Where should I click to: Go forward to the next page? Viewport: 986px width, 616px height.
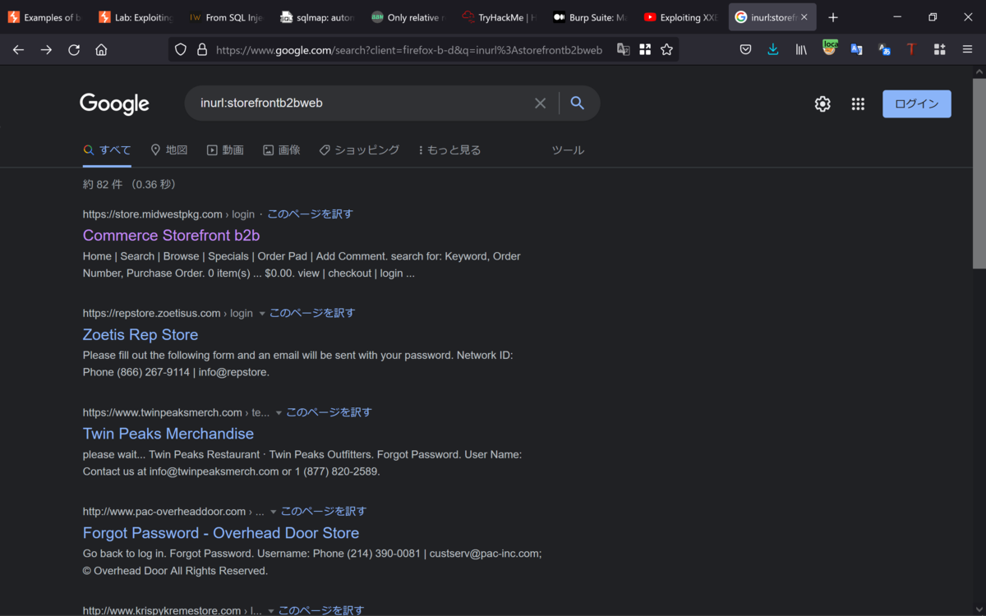pyautogui.click(x=46, y=50)
